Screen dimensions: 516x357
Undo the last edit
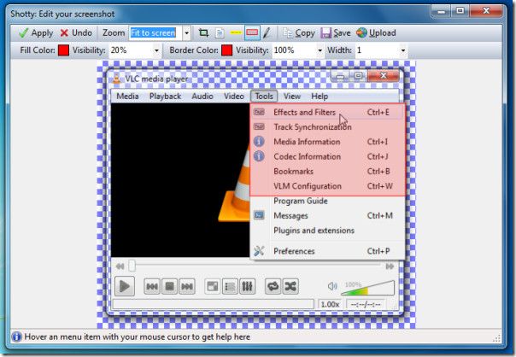coord(76,33)
